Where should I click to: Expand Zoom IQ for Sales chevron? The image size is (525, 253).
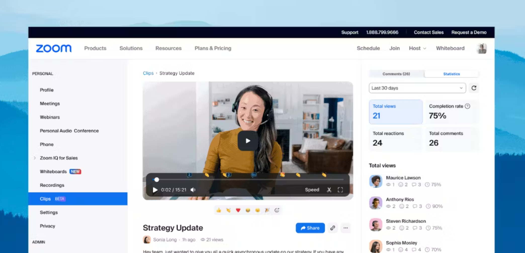click(x=35, y=158)
